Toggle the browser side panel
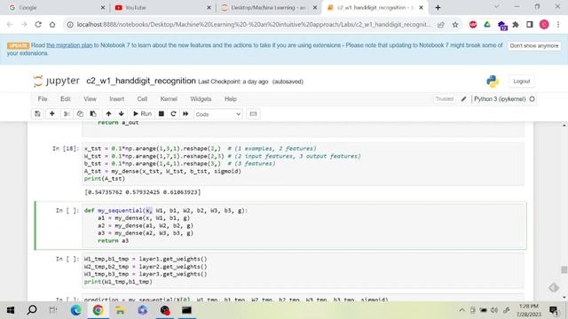Viewport: 568px width, 319px height. (530, 25)
